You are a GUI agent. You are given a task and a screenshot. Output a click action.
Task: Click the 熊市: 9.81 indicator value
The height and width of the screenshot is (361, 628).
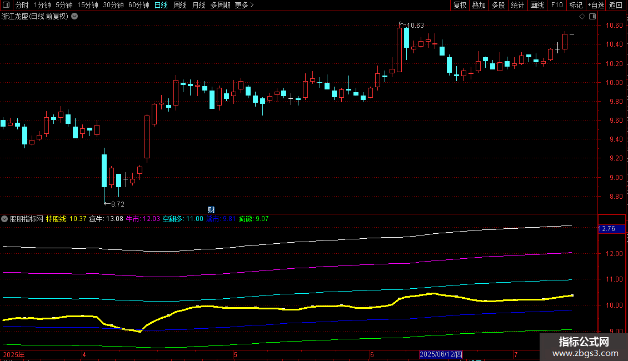tap(221, 219)
